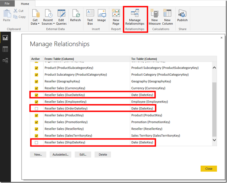Click the New... relationship button
Viewport: 227px width, 183px height.
[x=38, y=155]
